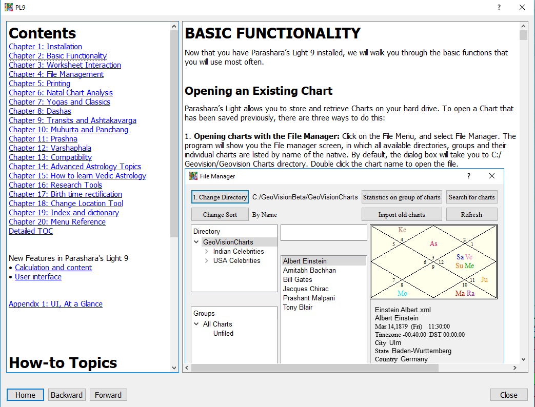
Task: Click the content pane horizontal scrollbar thumb
Action: 315,368
